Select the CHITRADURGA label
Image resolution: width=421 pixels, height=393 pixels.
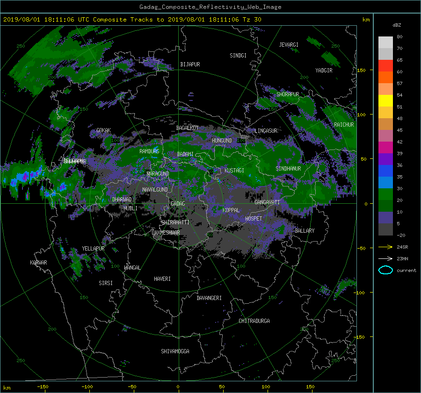tap(254, 321)
